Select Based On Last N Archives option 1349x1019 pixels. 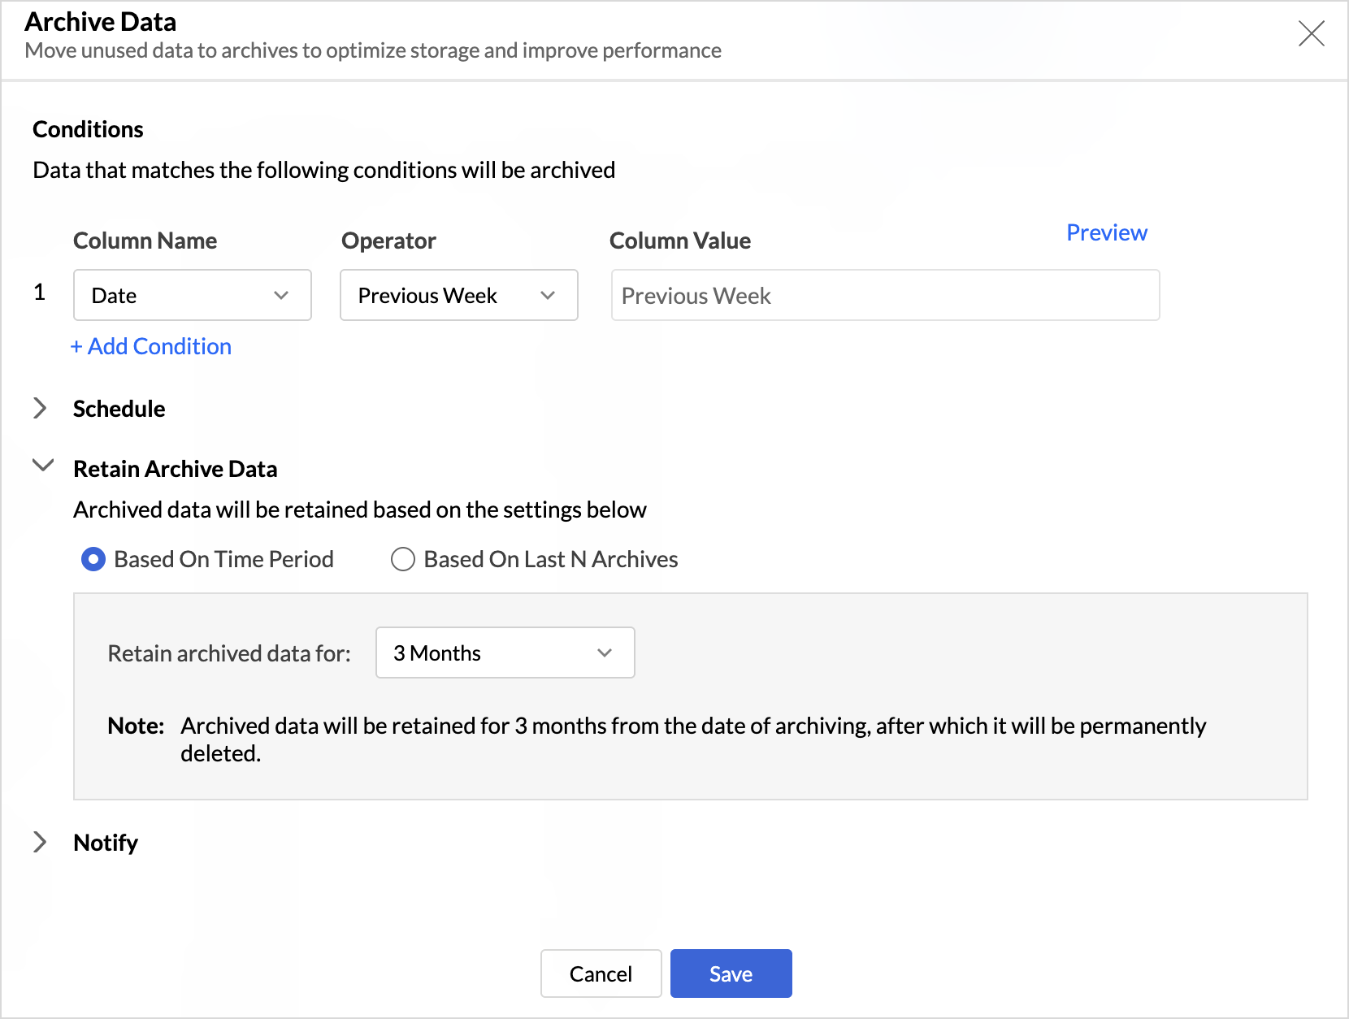click(403, 559)
